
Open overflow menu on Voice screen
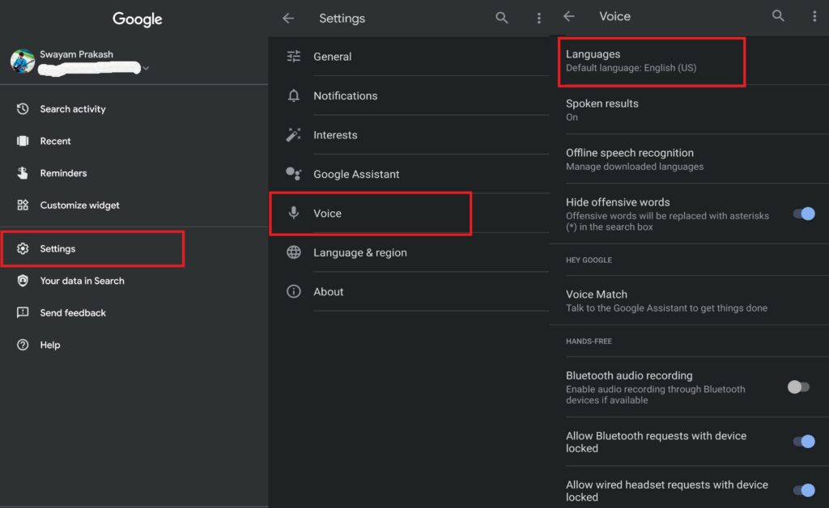point(814,16)
